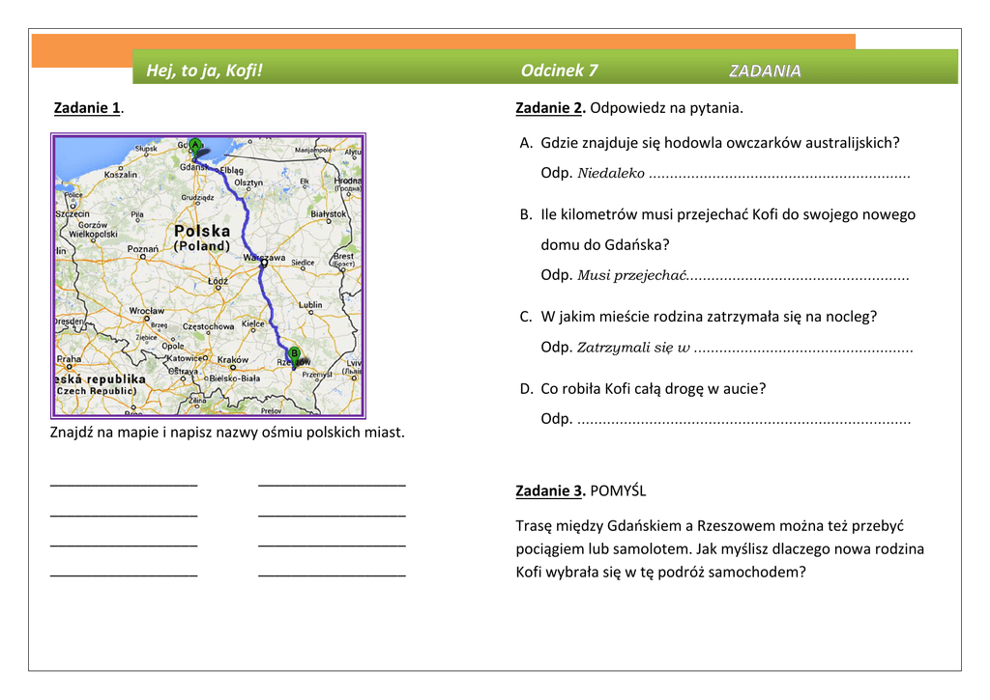The width and height of the screenshot is (990, 700).
Task: Click the 'Hej, to ja, Kofi!' title
Action: 204,70
